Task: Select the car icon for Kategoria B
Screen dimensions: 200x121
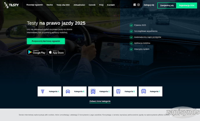Action: 68,91
